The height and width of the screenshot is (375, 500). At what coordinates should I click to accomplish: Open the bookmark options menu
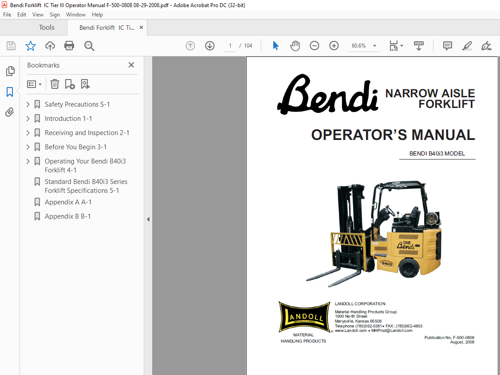tap(34, 84)
